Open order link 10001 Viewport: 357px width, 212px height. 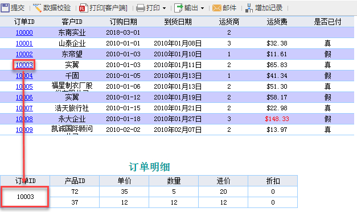coord(24,43)
